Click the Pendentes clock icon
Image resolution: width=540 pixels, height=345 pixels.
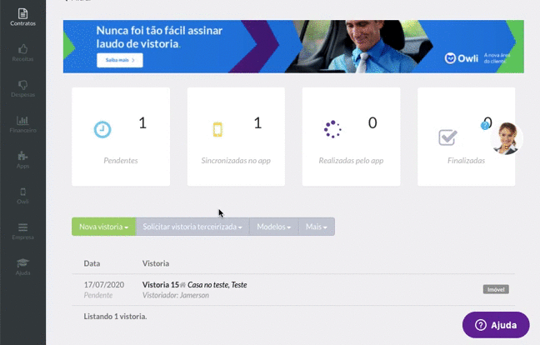[102, 130]
